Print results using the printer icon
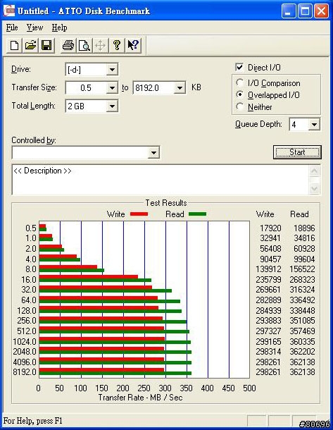This screenshot has width=333, height=430. pyautogui.click(x=68, y=45)
